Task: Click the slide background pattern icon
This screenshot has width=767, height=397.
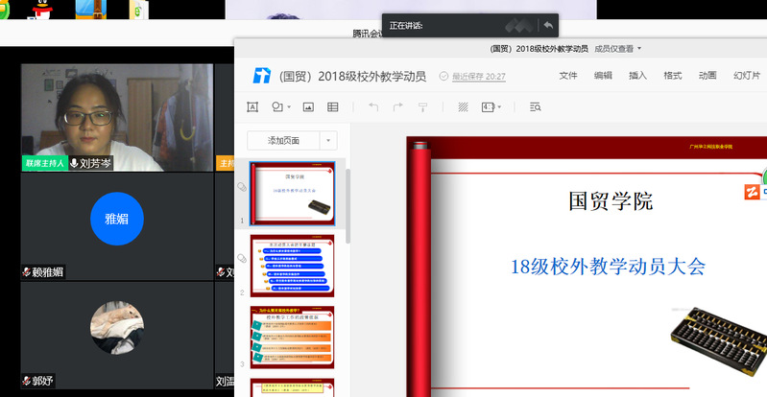Action: coord(463,106)
